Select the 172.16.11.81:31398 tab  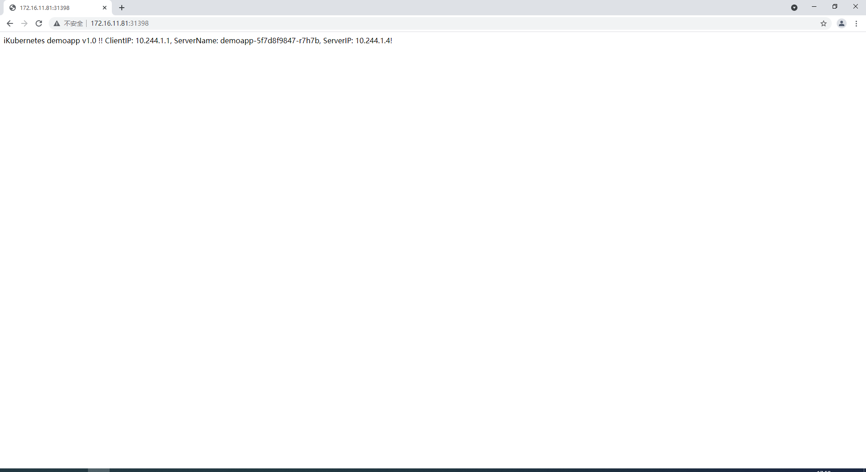pyautogui.click(x=58, y=8)
